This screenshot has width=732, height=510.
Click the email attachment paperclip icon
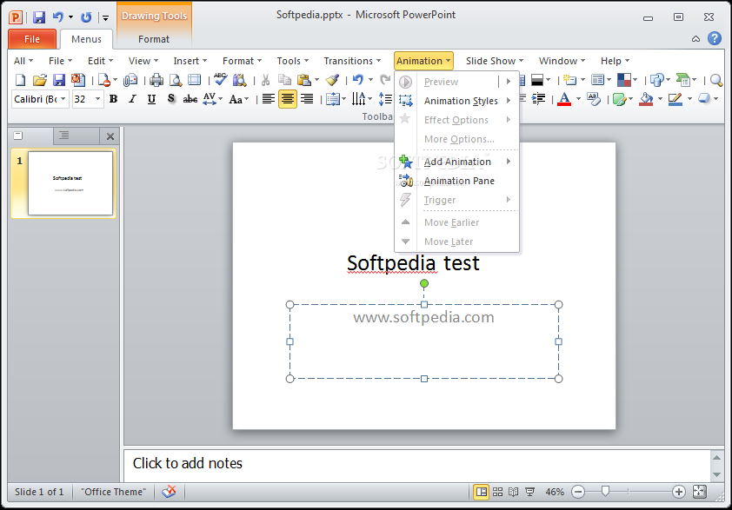pyautogui.click(x=130, y=80)
